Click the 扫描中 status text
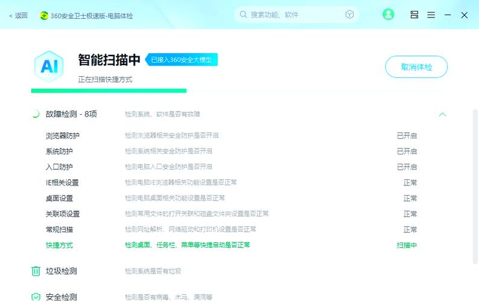This screenshot has height=302, width=479. [x=407, y=245]
